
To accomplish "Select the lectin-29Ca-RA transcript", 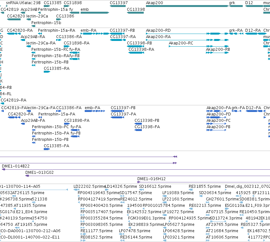I will [29, 46].
